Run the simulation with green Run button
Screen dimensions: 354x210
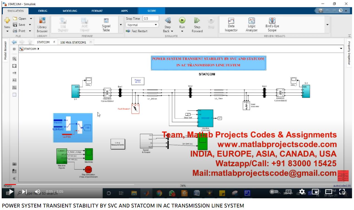tap(182, 20)
